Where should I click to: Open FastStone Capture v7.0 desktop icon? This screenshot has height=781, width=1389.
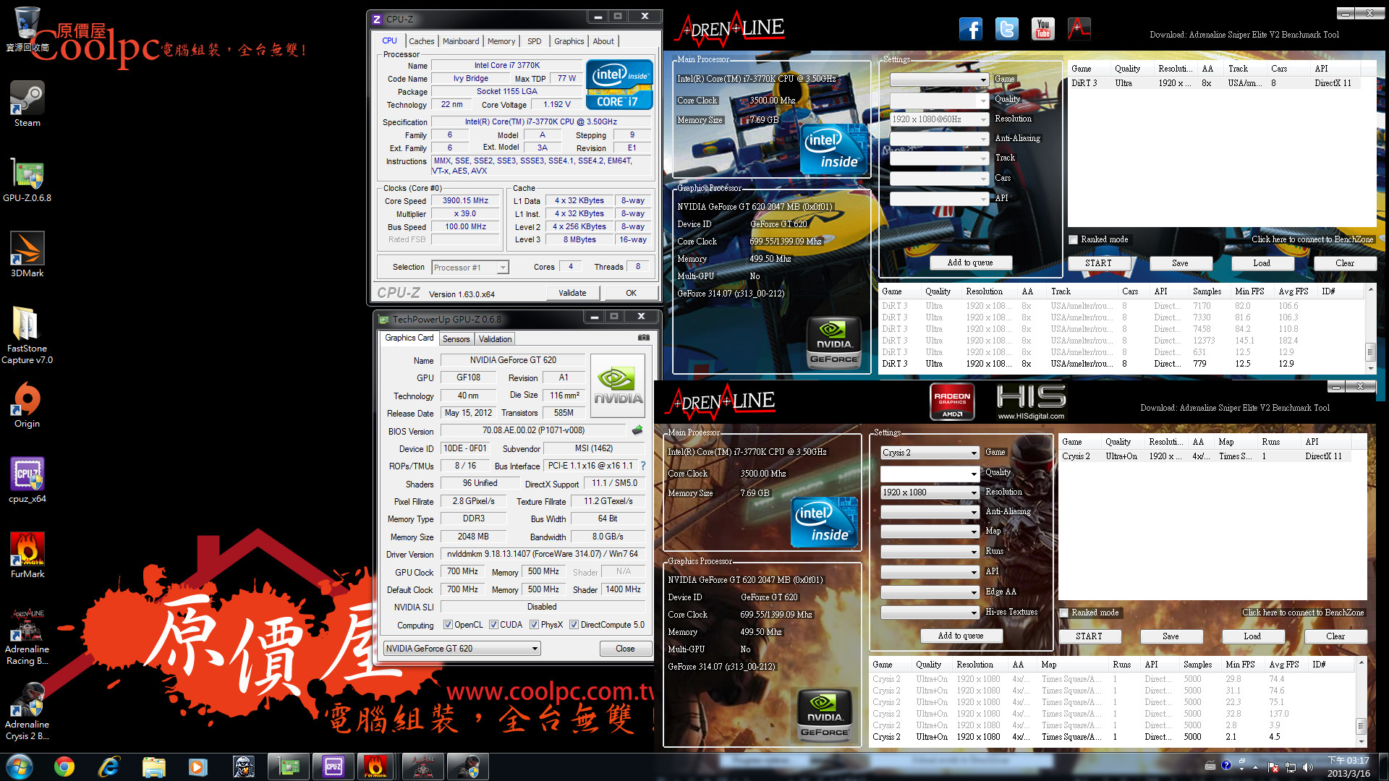coord(27,335)
